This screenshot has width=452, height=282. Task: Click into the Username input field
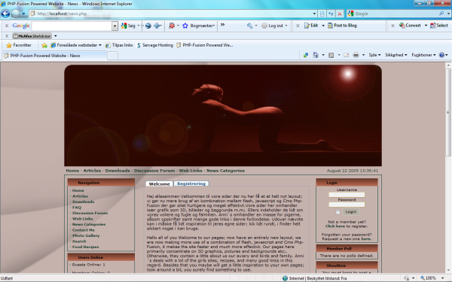(x=347, y=195)
